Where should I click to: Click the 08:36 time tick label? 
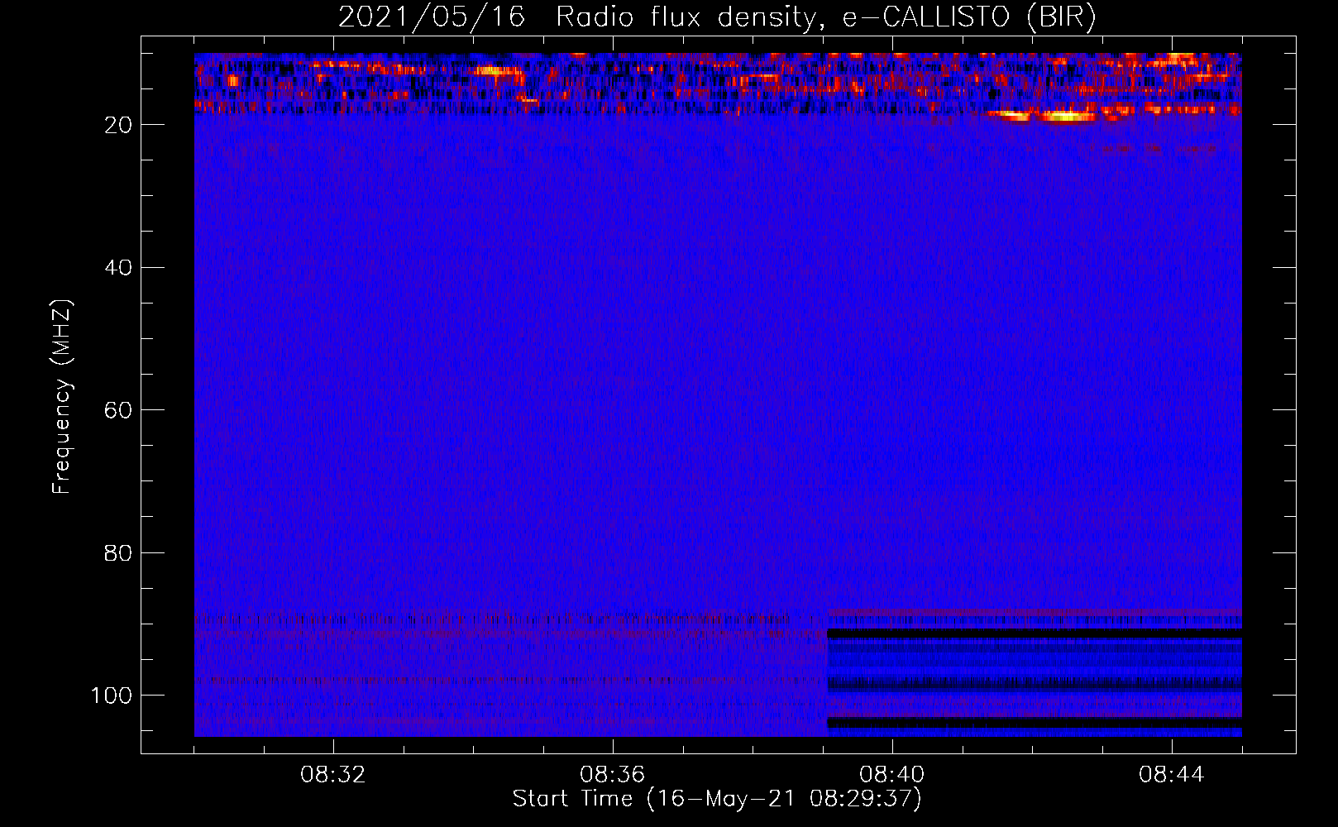click(613, 775)
